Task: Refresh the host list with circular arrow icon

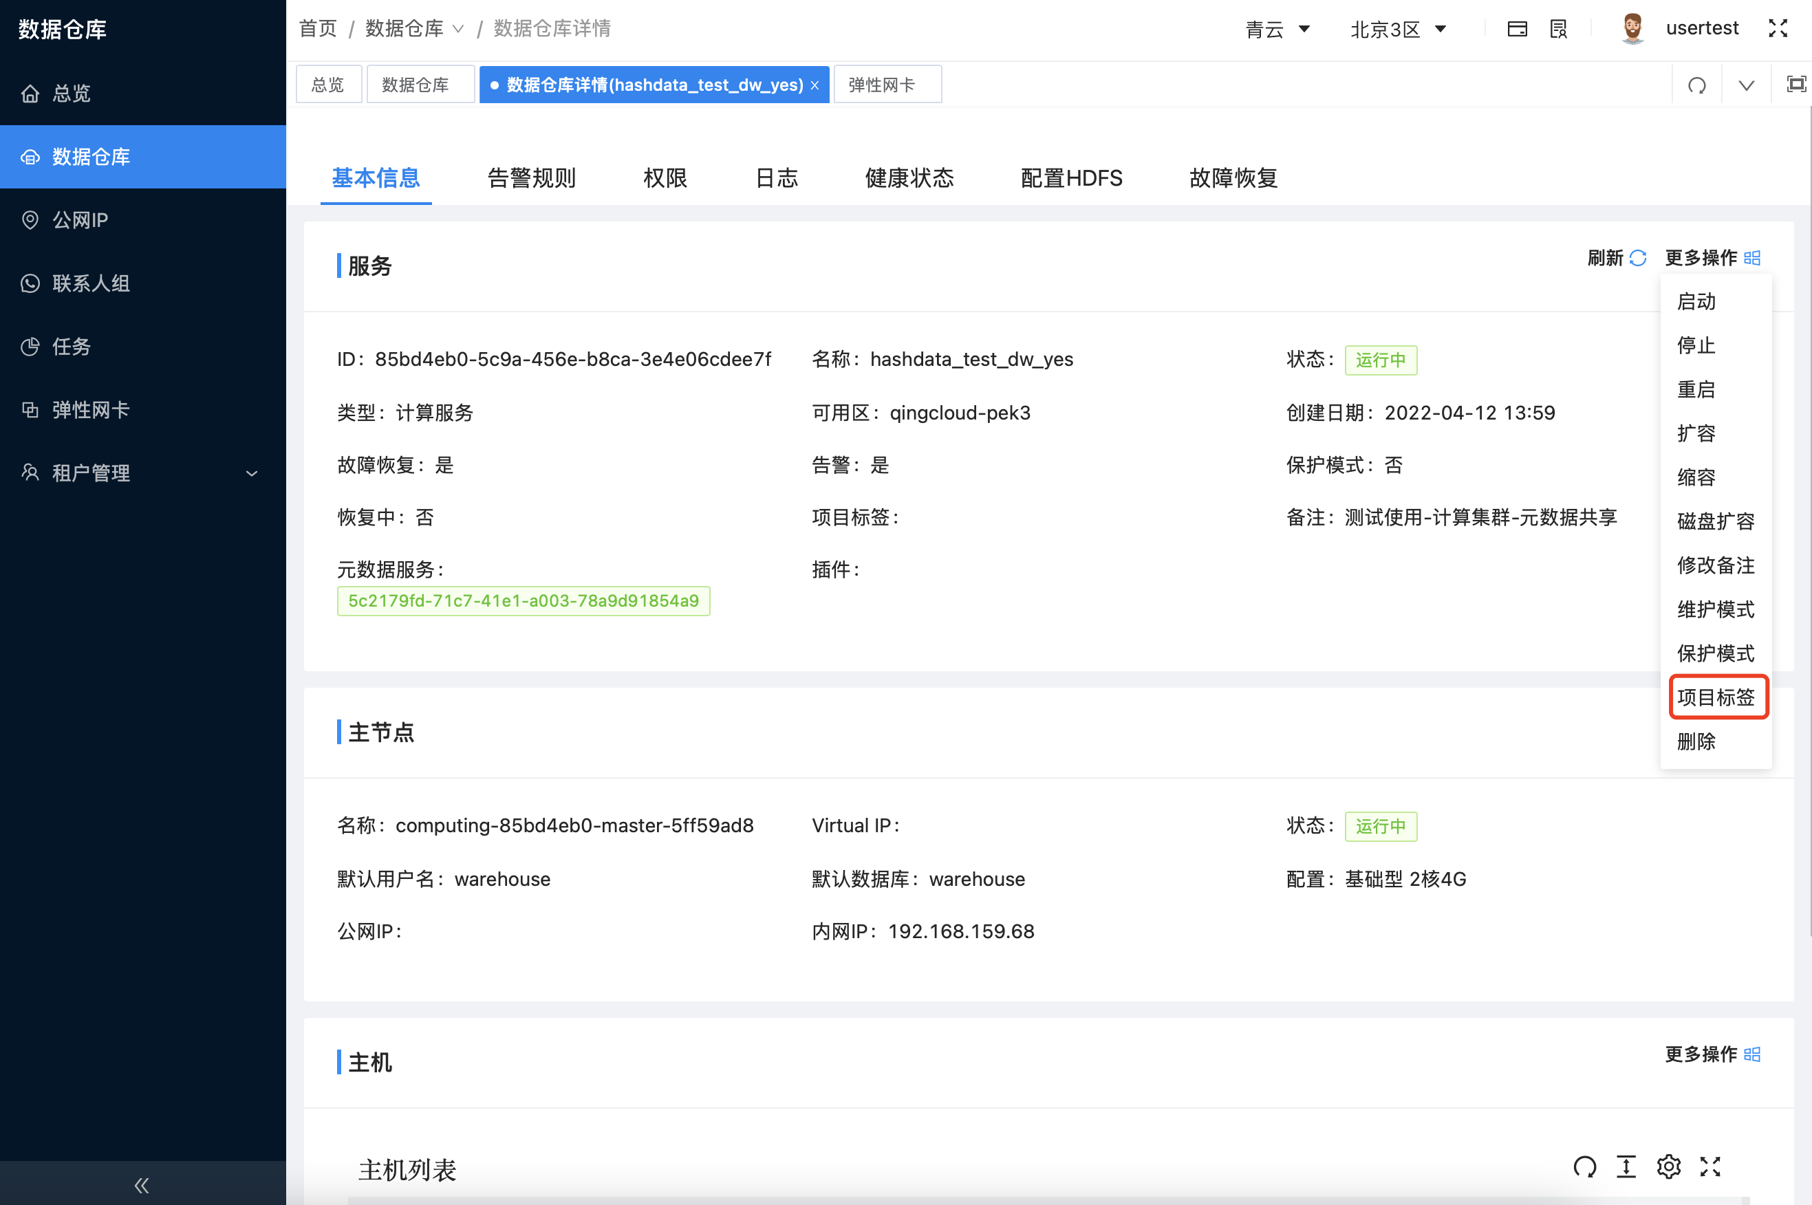Action: click(1586, 1166)
